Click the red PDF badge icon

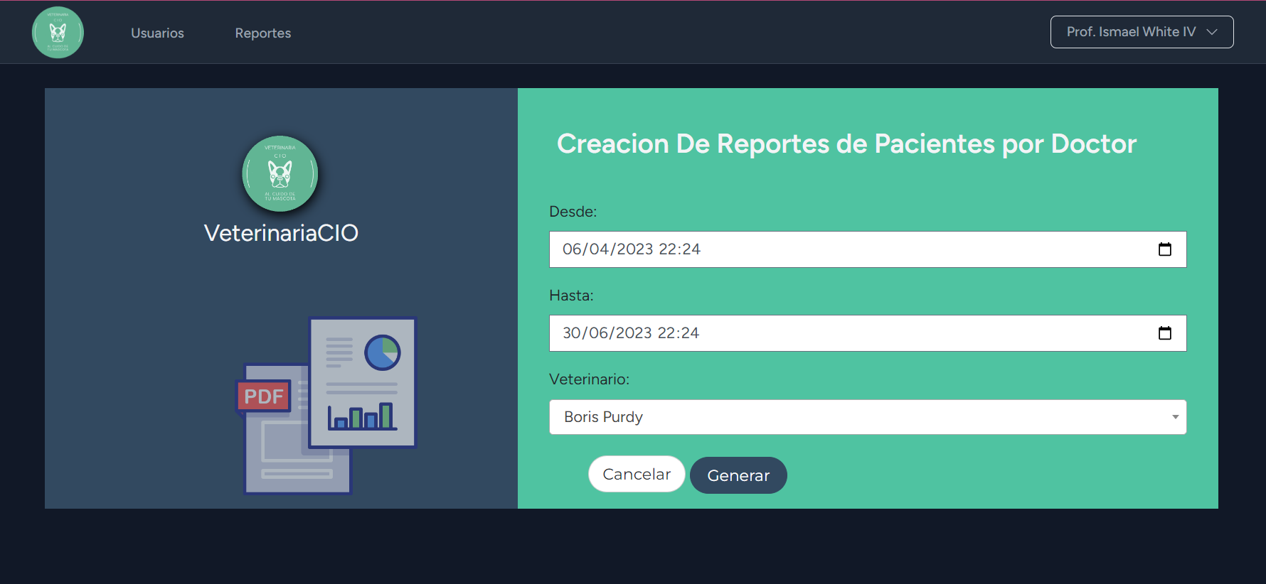pos(263,396)
